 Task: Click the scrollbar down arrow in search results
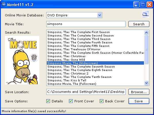click(146, 83)
